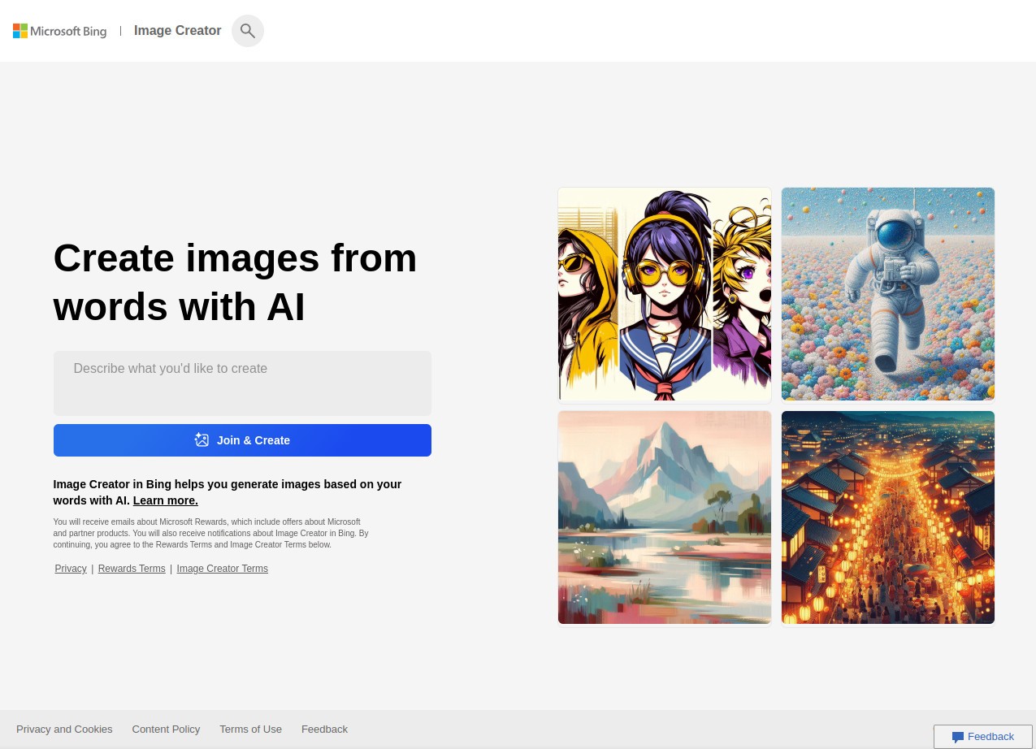Click the lantern-lit street scene thumbnail
Screen dimensions: 1036x749
[887, 517]
